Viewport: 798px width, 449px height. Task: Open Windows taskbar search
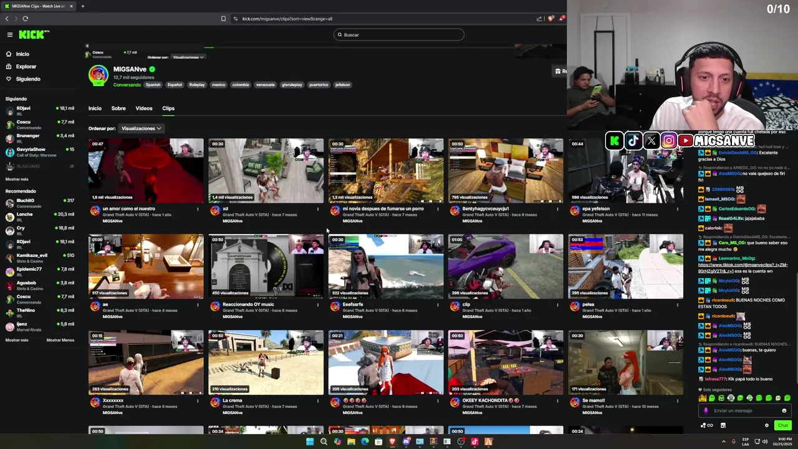pos(324,442)
